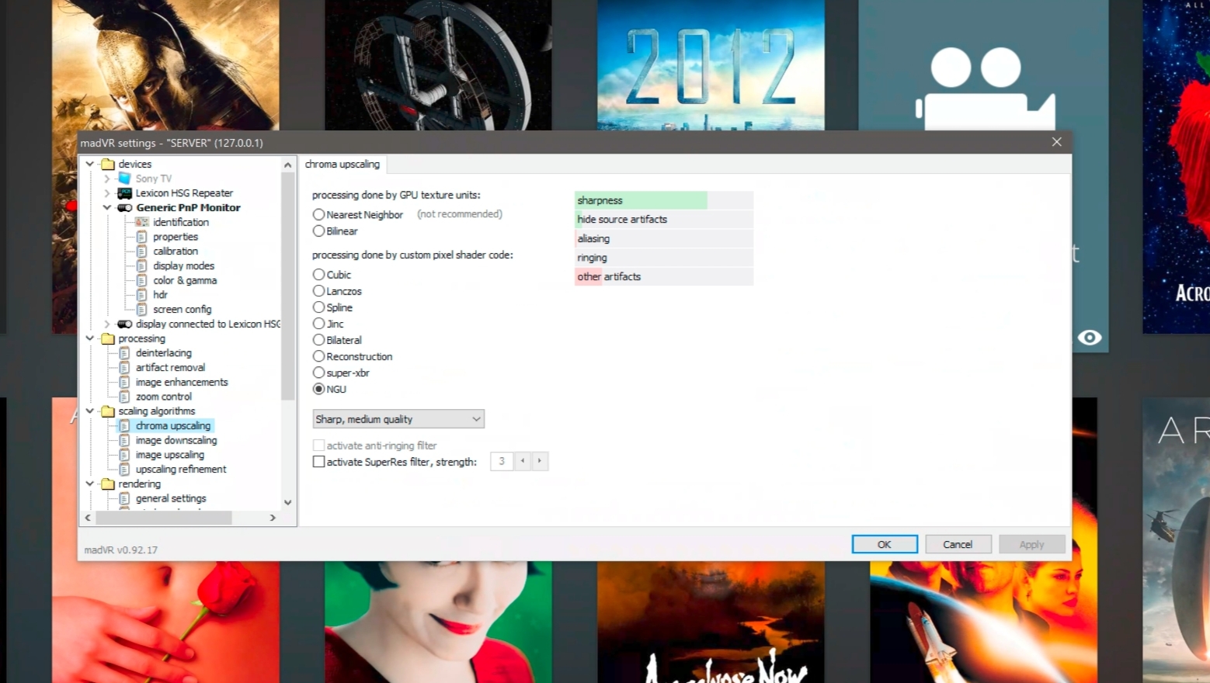The height and width of the screenshot is (683, 1210).
Task: Close the madVR settings window
Action: pyautogui.click(x=1057, y=142)
